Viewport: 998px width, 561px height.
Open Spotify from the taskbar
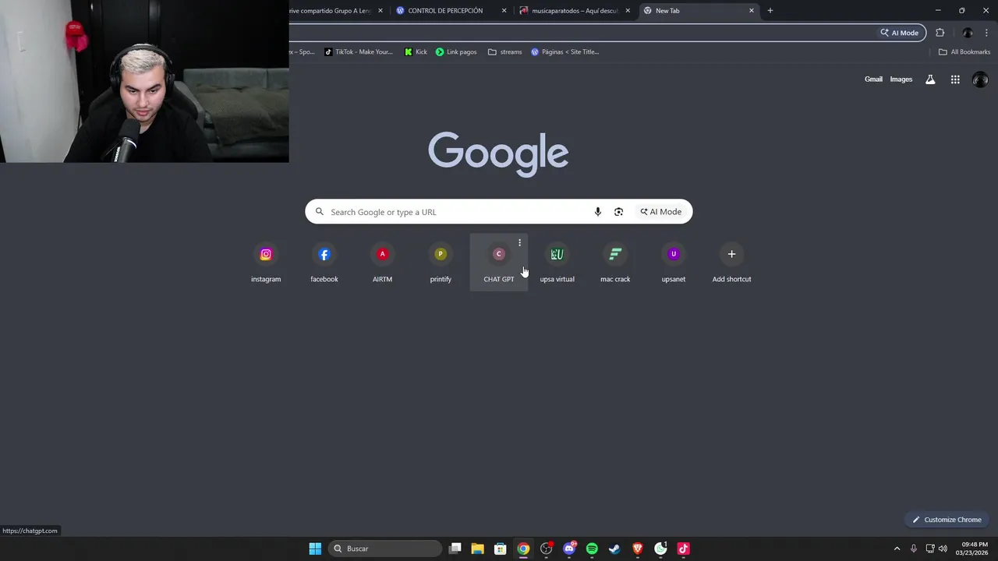coord(592,549)
